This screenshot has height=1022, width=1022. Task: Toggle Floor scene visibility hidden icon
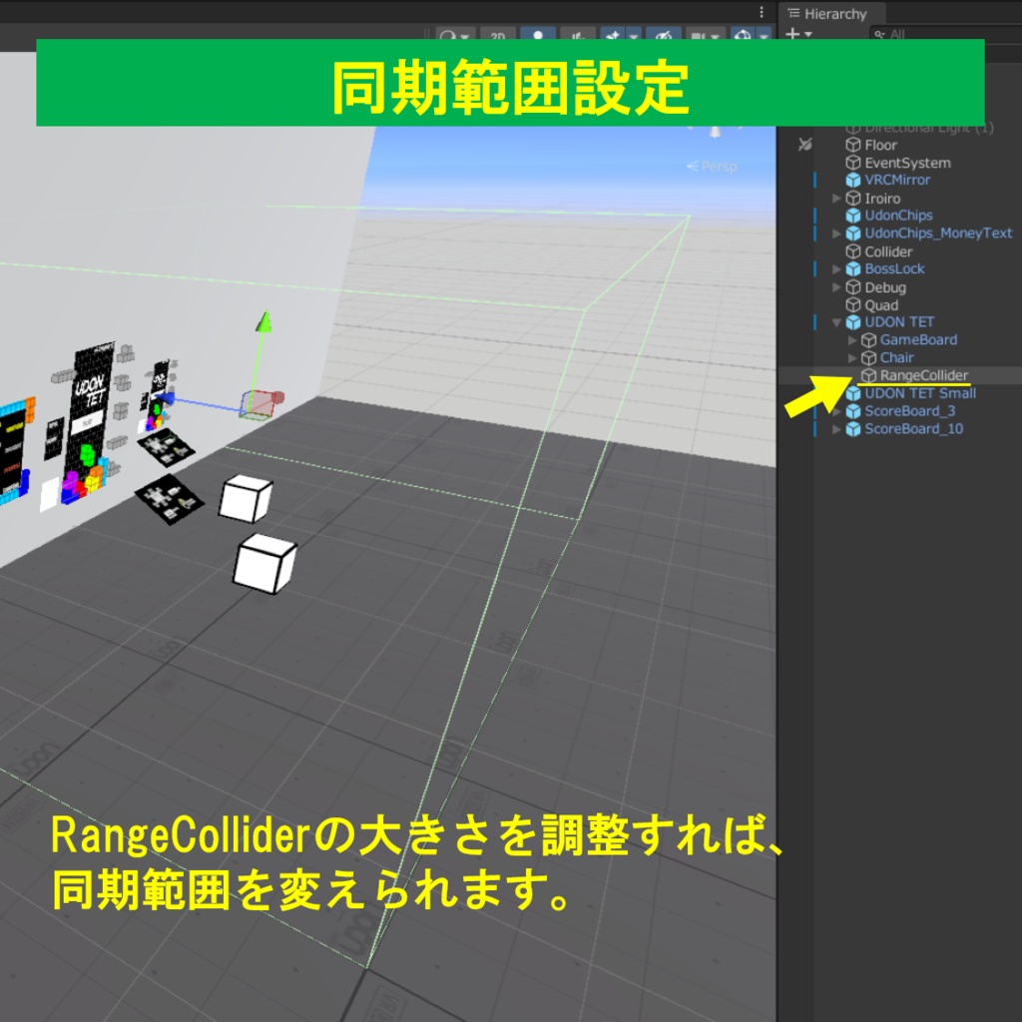805,145
